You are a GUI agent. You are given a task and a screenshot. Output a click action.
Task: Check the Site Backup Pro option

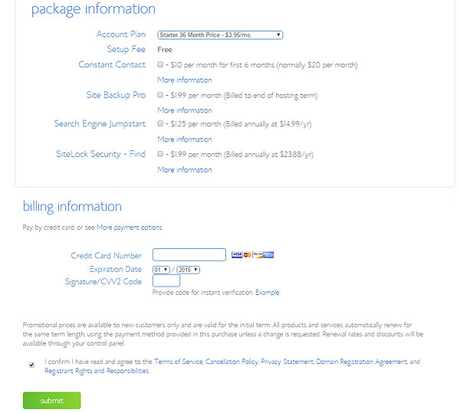click(160, 96)
